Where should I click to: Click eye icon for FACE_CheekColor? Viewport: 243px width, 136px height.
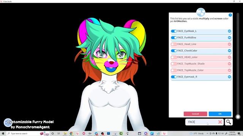[x=229, y=51]
